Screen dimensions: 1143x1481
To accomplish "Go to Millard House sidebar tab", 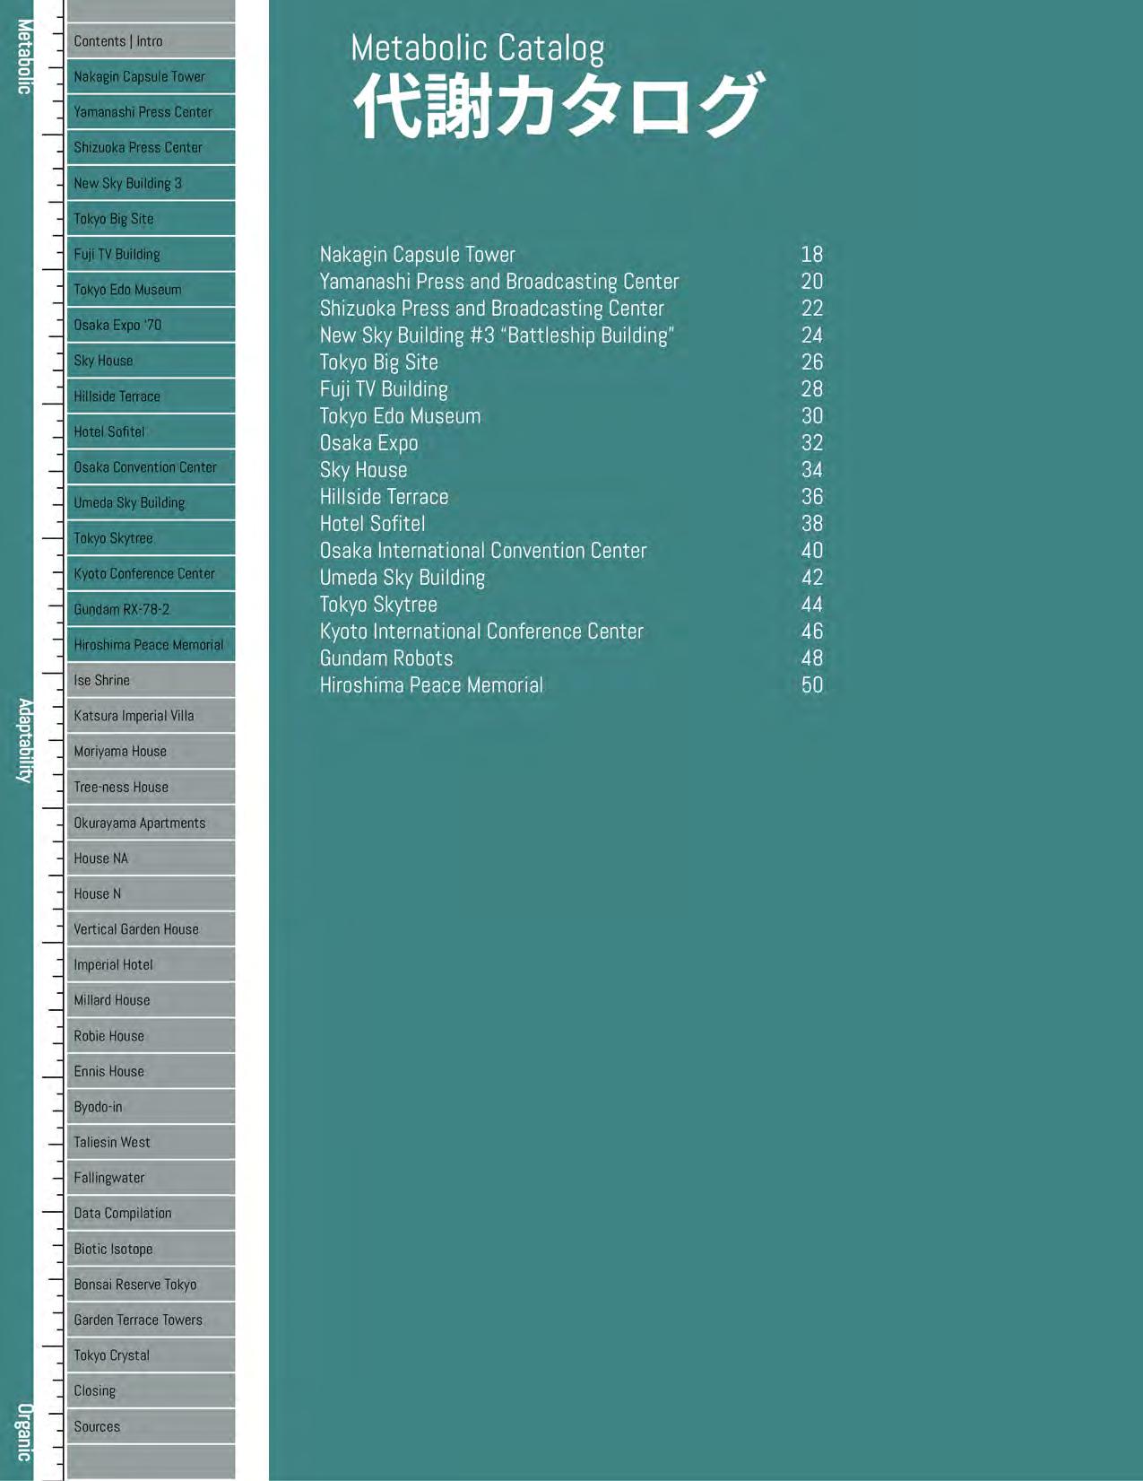I will click(151, 1000).
